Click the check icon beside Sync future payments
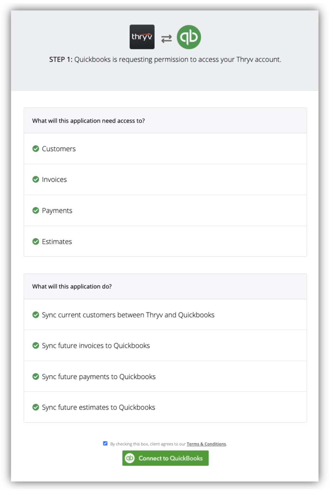 click(x=36, y=376)
